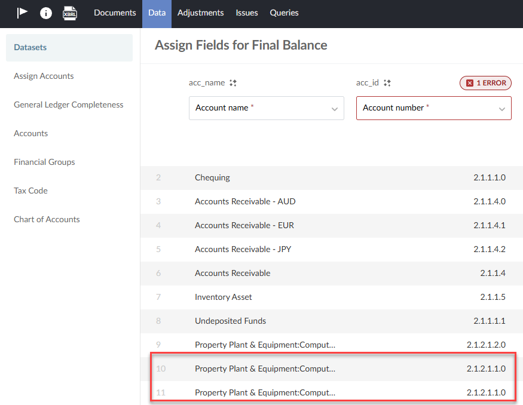
Task: Go to Accounts in the sidebar
Action: [30, 133]
